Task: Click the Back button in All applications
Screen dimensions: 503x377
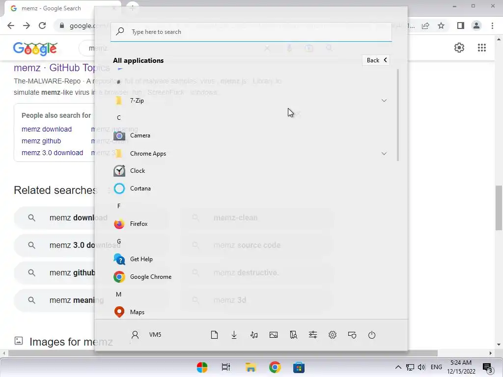Action: pos(376,60)
